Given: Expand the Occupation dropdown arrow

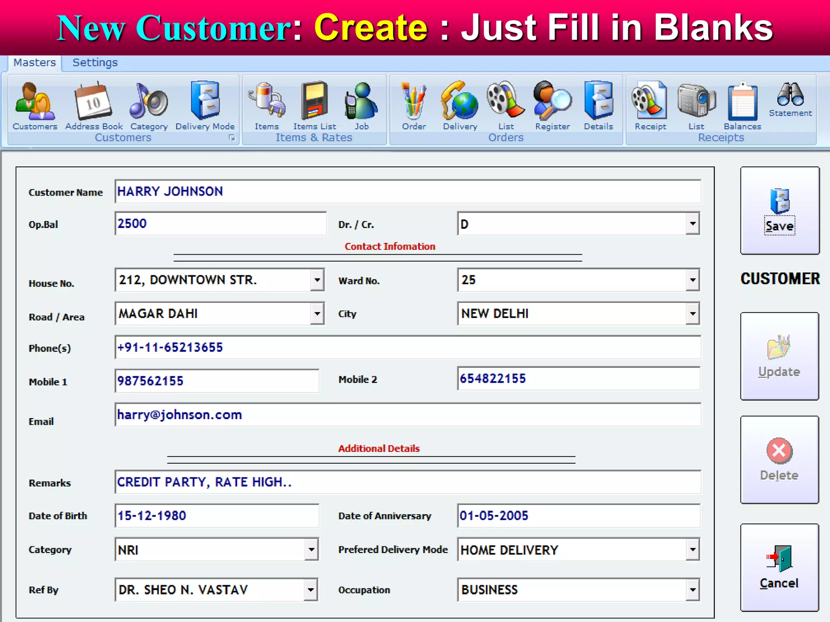Looking at the screenshot, I should [x=693, y=590].
